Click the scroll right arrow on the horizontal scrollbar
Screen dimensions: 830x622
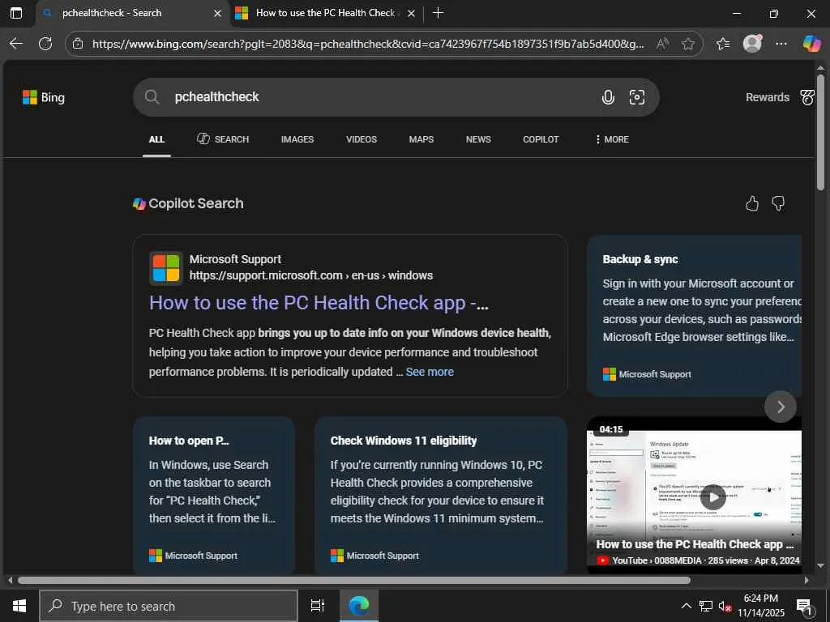pyautogui.click(x=806, y=580)
